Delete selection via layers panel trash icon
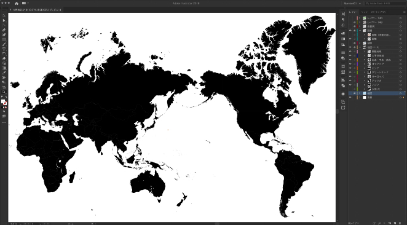407x225 pixels. 400,223
